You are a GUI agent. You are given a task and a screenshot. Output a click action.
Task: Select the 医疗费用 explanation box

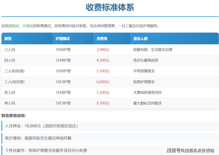[109, 138]
